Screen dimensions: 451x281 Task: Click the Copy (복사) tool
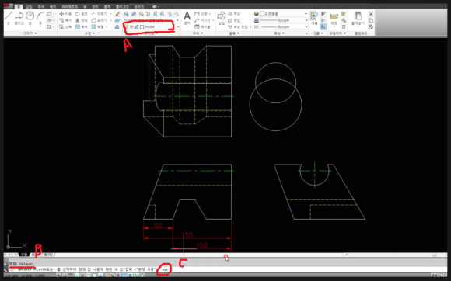[65, 20]
